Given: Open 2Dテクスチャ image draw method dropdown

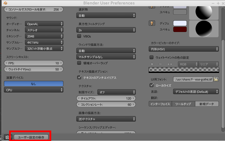Looking at the screenshot, I should 106,119.
